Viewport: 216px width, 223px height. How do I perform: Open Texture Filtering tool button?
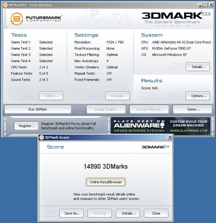[149, 109]
